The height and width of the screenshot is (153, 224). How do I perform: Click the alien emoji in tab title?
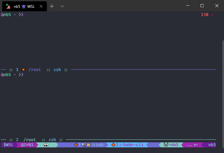(24, 7)
